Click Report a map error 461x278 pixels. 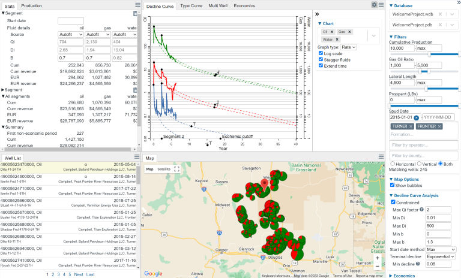pos(369,276)
